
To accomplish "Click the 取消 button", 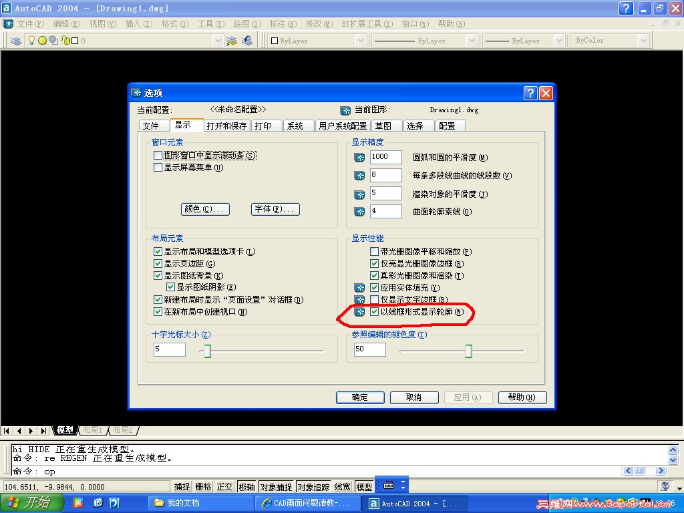I will point(414,397).
